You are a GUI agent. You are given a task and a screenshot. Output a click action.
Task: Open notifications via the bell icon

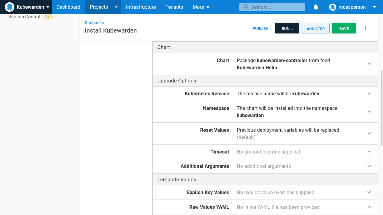tap(316, 7)
